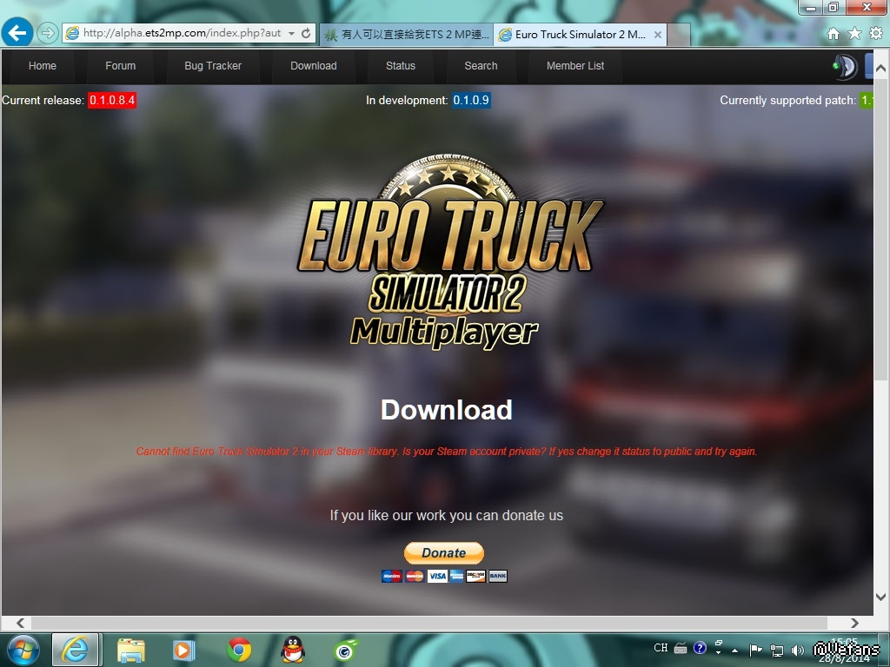Click Internet Explorer in the taskbar

[76, 650]
